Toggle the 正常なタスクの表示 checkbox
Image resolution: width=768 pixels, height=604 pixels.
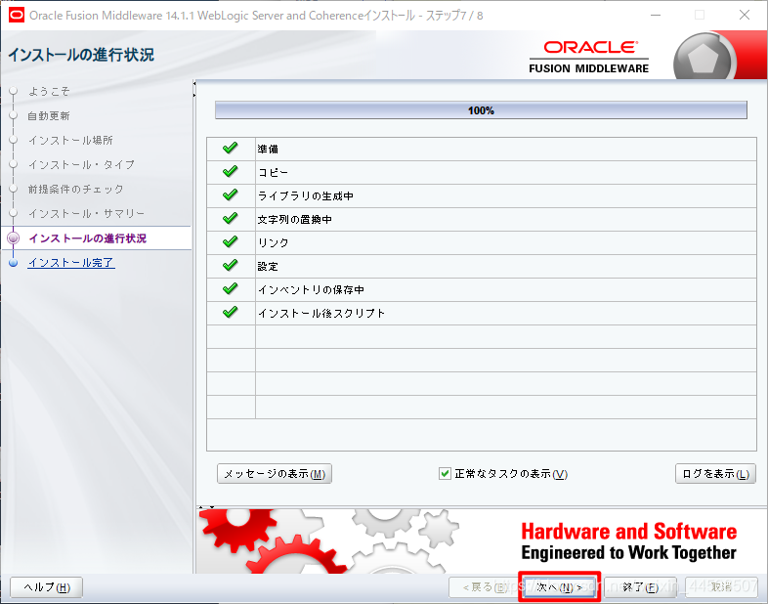coord(445,474)
